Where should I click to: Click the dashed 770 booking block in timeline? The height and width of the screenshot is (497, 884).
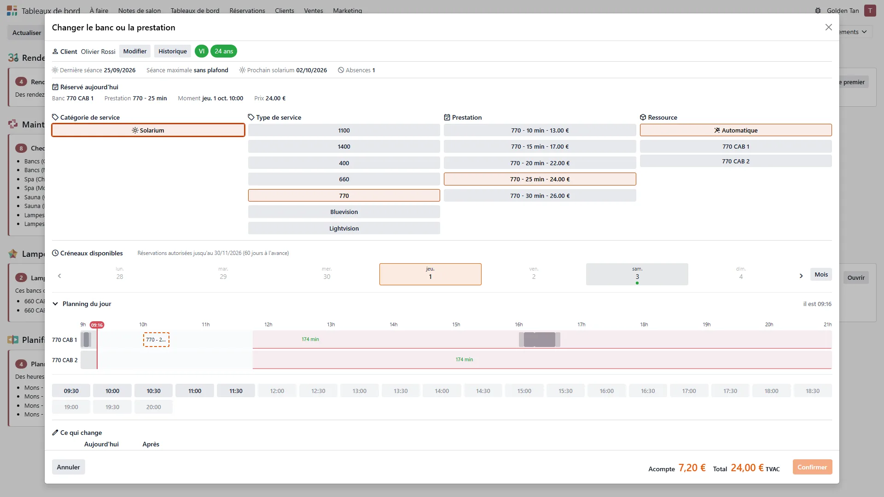click(156, 340)
